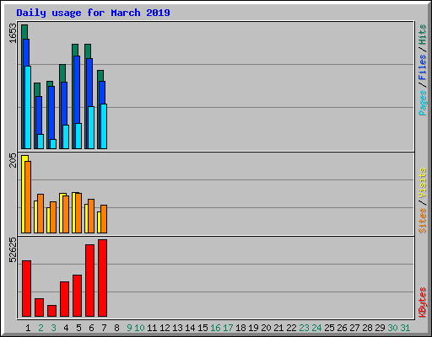Click the cyan Pages bar for day 6

coord(91,127)
